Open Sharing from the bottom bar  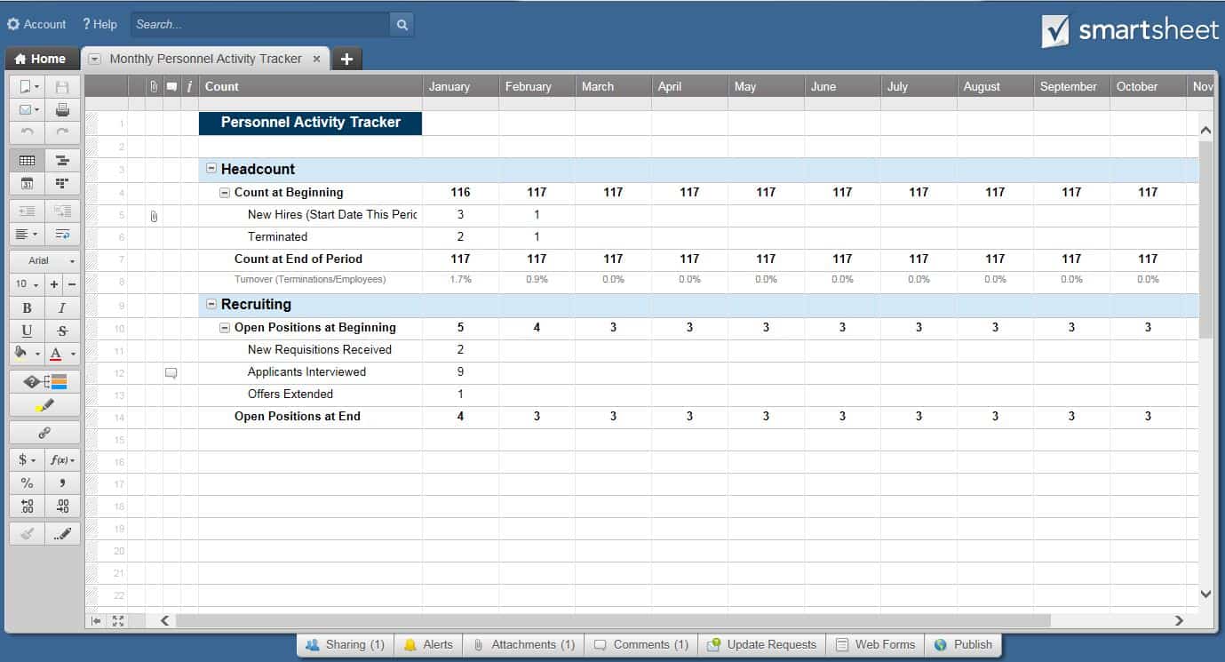(345, 644)
